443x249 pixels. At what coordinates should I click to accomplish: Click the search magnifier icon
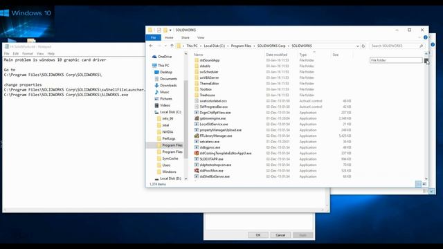421,46
